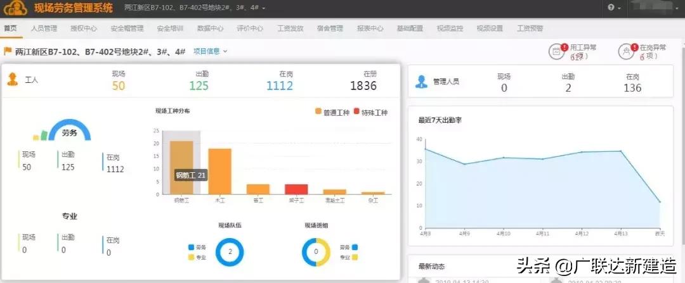Click the 杂工 bar in chart
Viewport: 685px width, 283px height.
coord(373,193)
